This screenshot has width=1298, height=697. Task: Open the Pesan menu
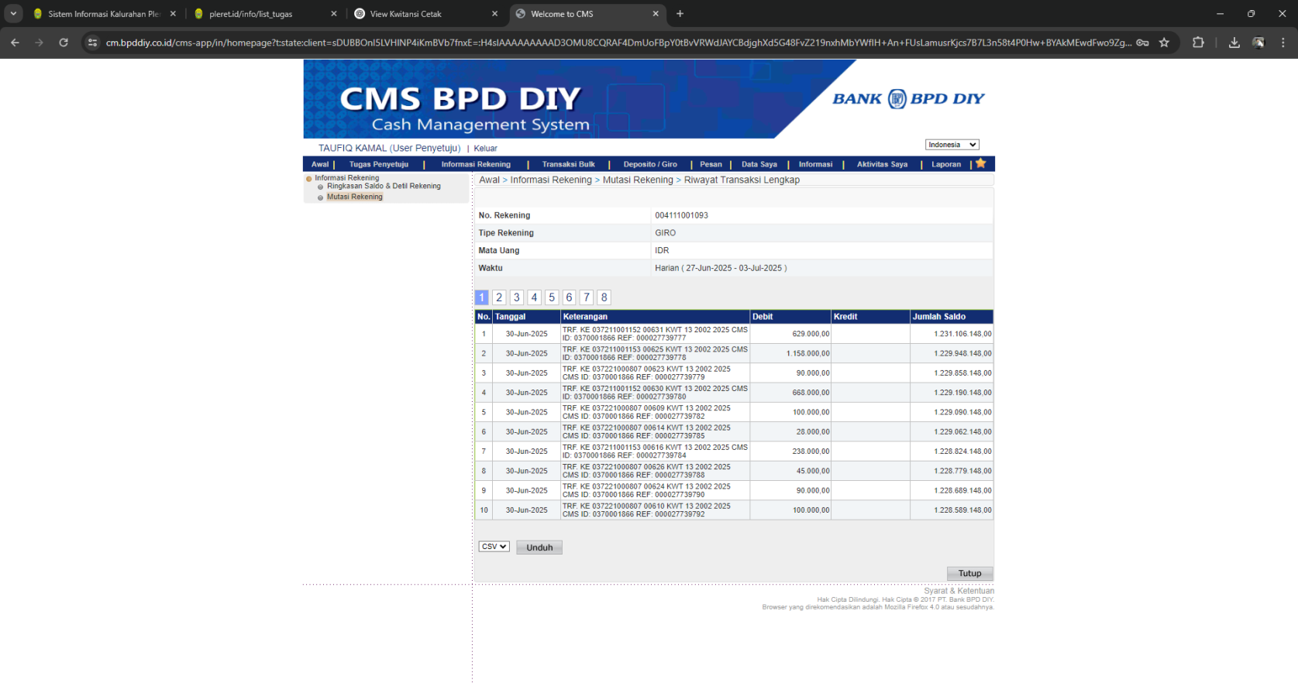click(x=711, y=164)
